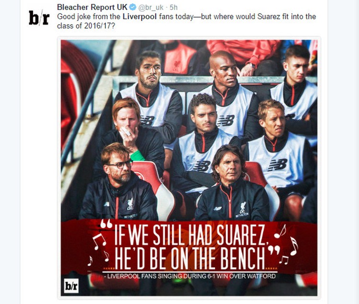Click the 'IF WE STILL HAD SUAREZ' headline

pos(190,235)
